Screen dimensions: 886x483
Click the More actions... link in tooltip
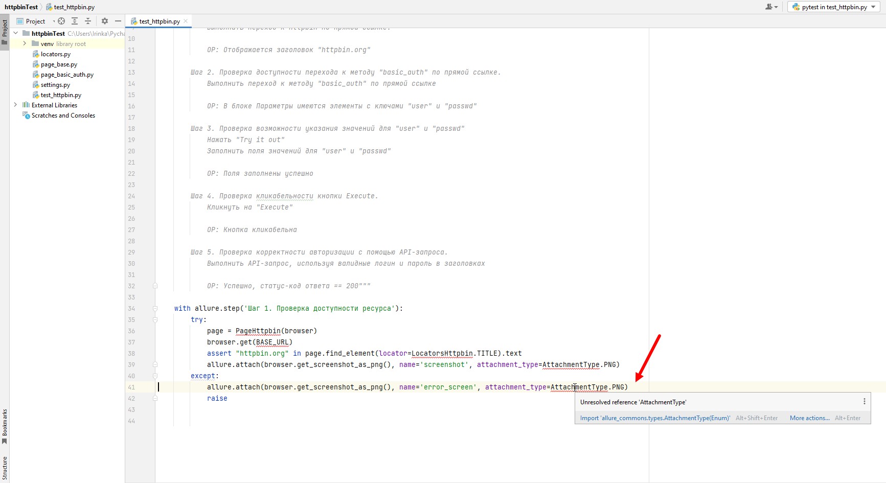(809, 418)
